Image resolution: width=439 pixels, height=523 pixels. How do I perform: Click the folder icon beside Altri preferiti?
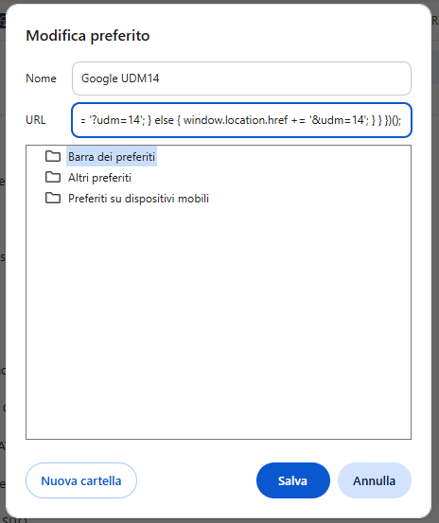53,178
